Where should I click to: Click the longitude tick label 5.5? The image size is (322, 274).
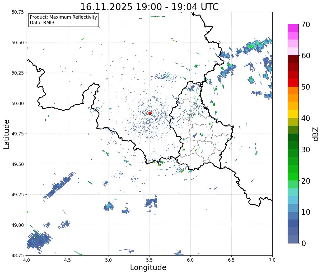150,260
